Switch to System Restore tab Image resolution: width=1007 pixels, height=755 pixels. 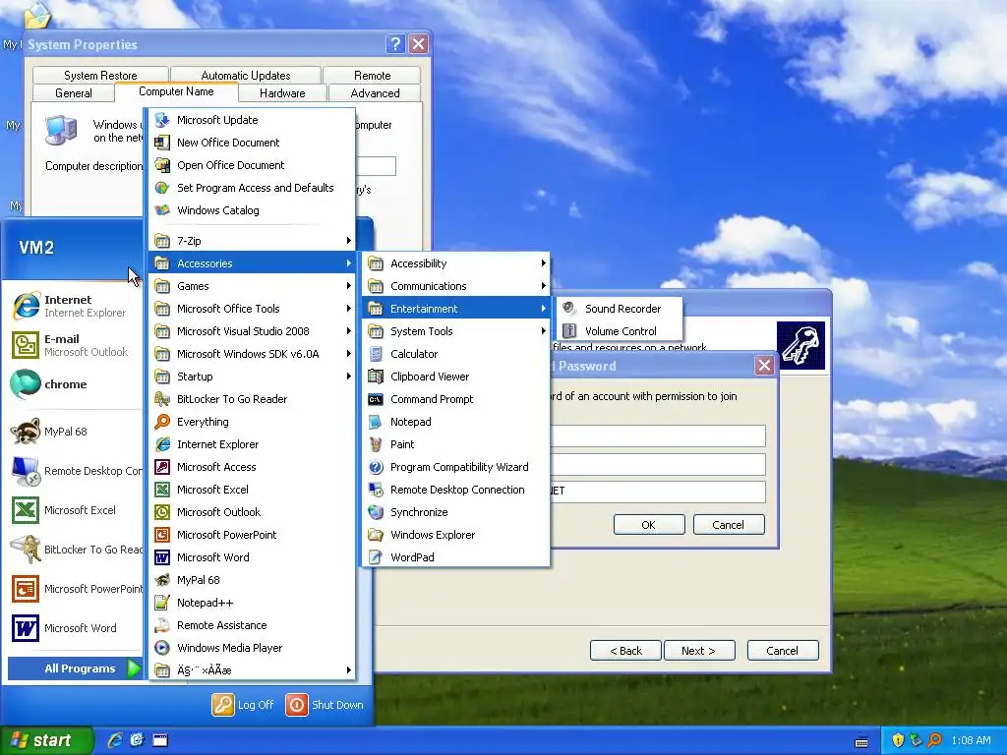(x=100, y=75)
